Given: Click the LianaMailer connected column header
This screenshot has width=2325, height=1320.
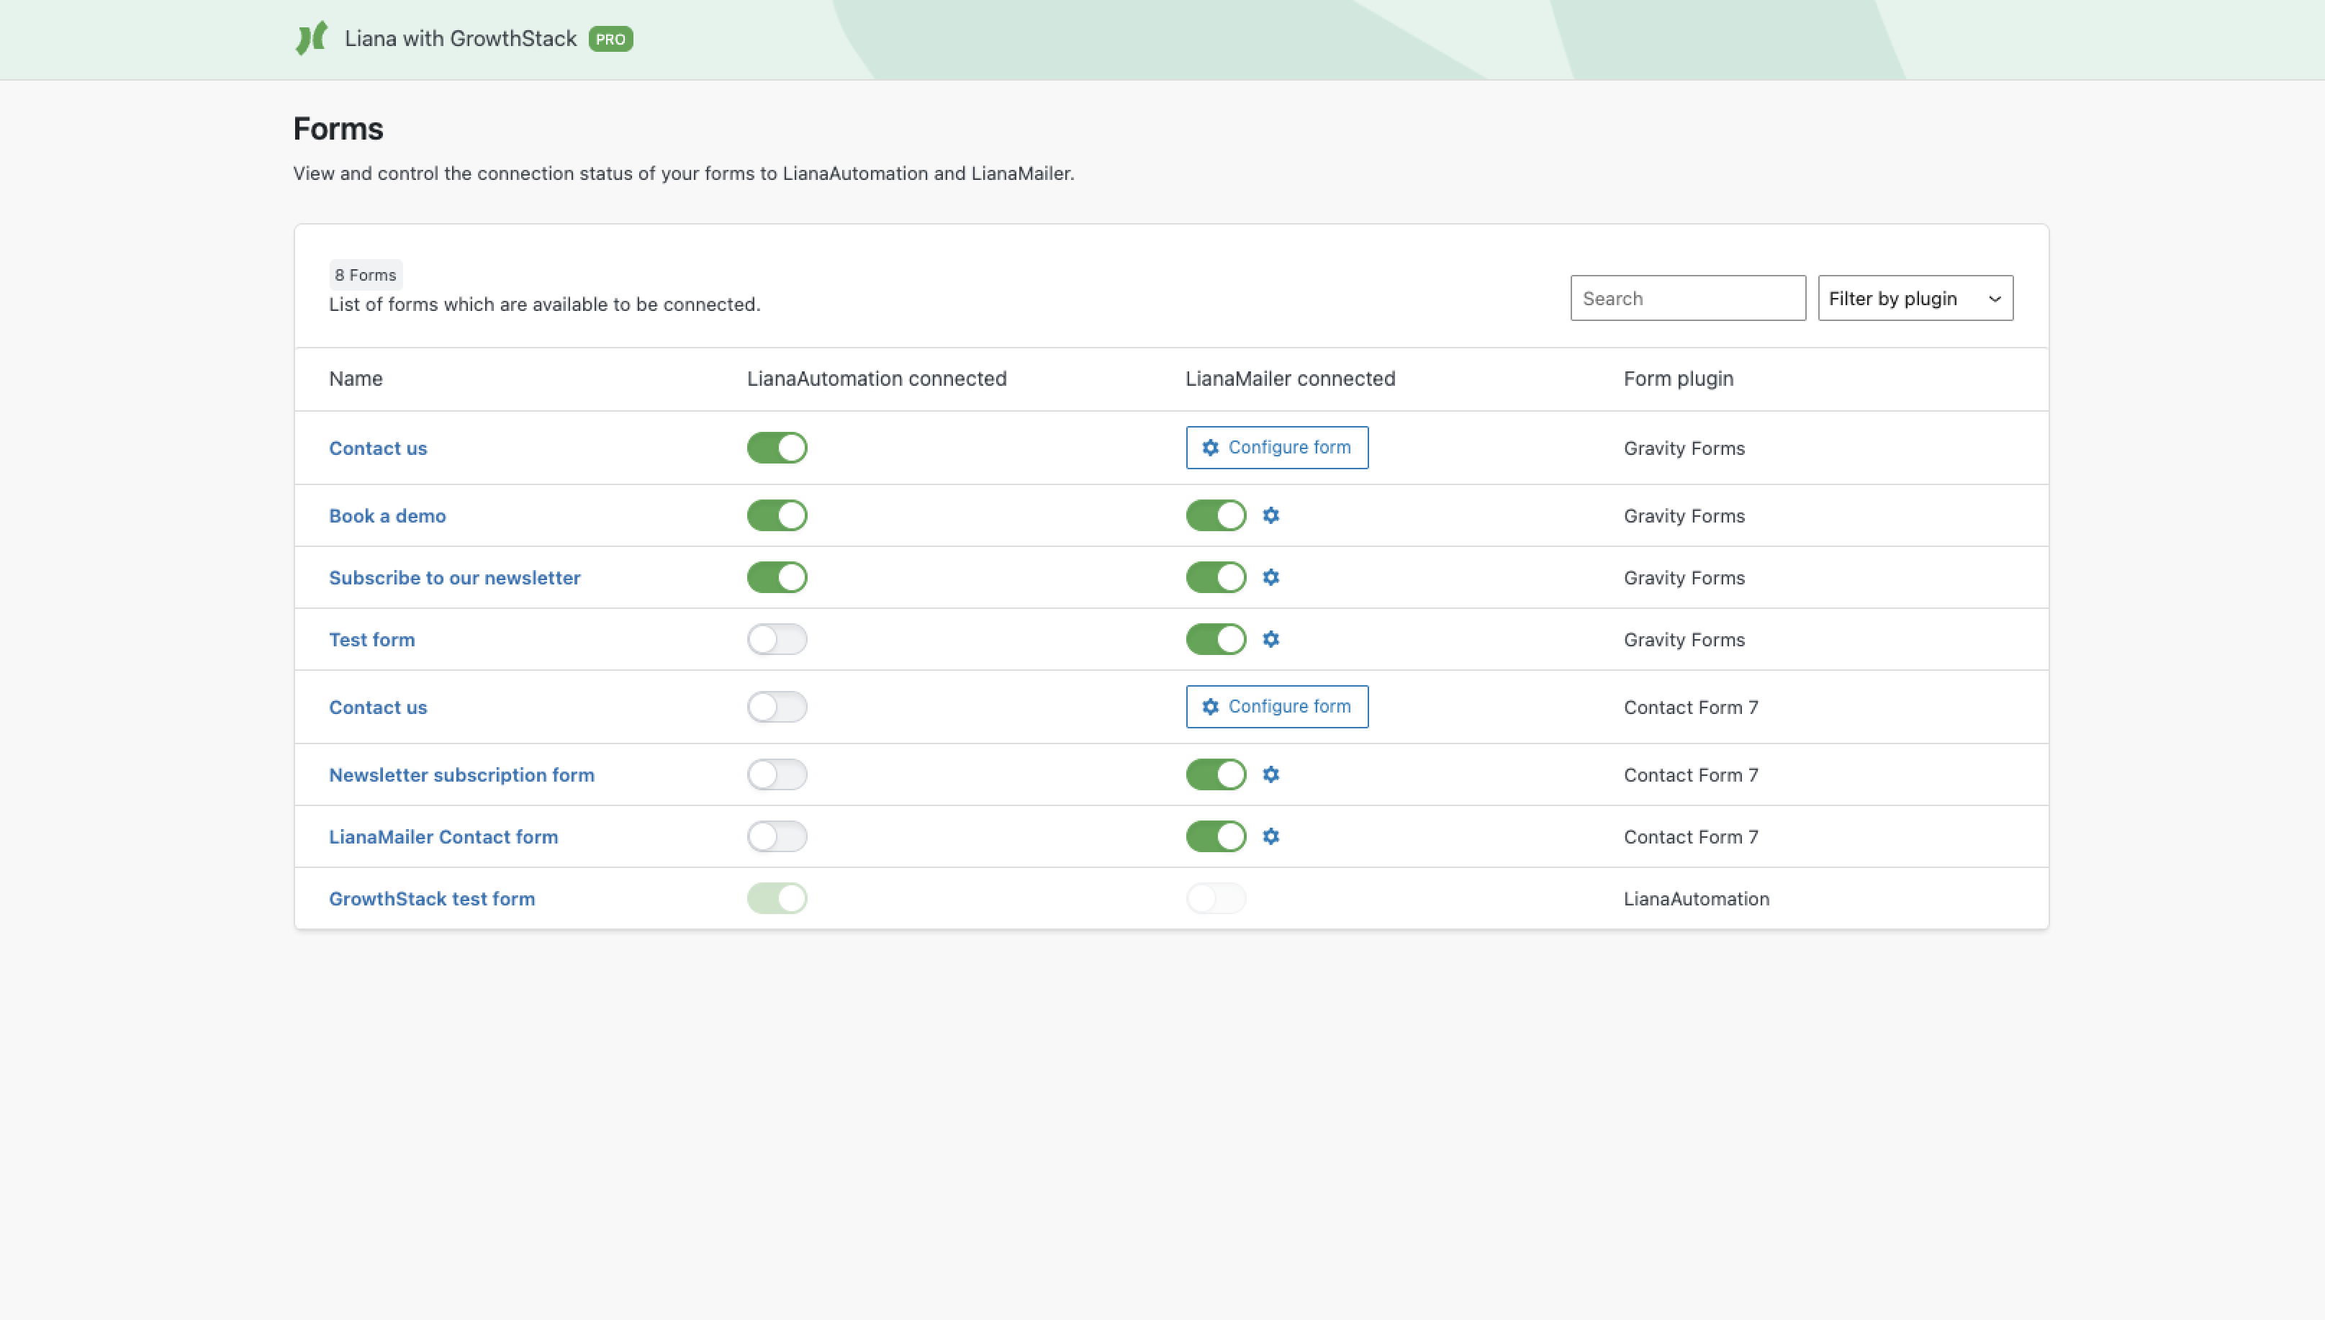Looking at the screenshot, I should [1290, 379].
